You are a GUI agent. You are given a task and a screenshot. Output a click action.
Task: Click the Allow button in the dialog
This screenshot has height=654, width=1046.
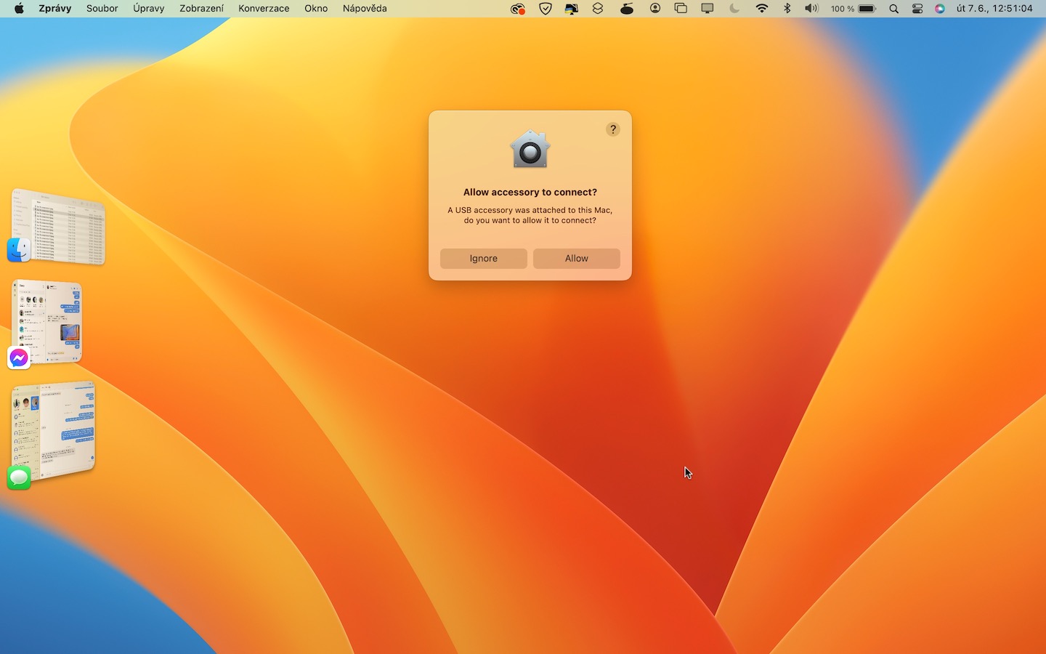click(x=577, y=259)
